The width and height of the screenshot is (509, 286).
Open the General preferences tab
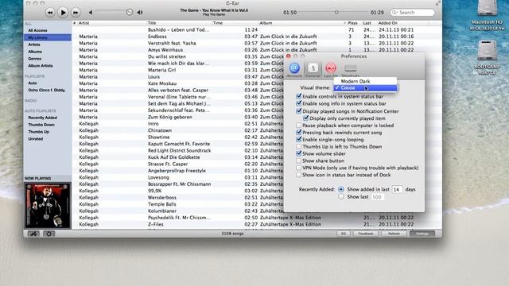313,70
